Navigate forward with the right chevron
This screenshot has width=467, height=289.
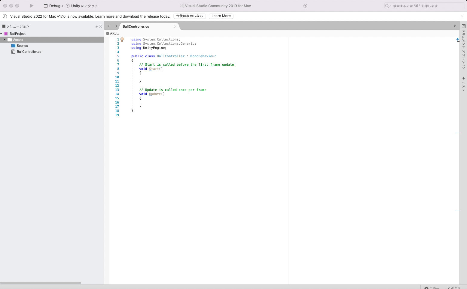click(x=116, y=26)
